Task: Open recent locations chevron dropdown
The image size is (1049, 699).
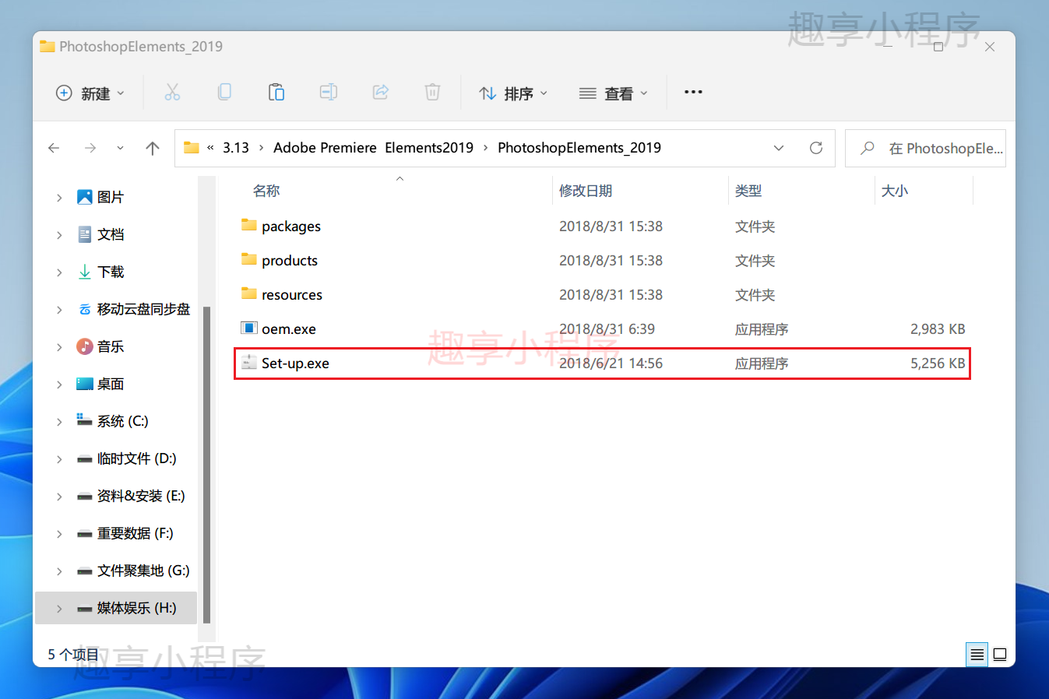Action: [x=120, y=148]
